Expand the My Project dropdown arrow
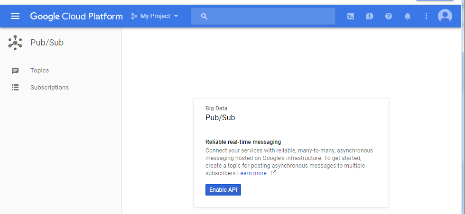465x214 pixels. tap(176, 16)
